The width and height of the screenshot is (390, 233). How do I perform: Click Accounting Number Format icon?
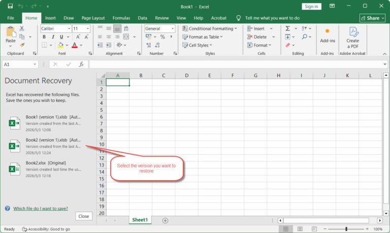point(148,37)
